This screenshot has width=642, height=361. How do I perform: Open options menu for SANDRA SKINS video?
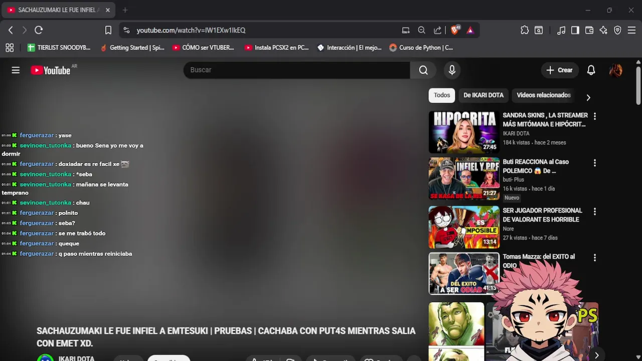595,116
